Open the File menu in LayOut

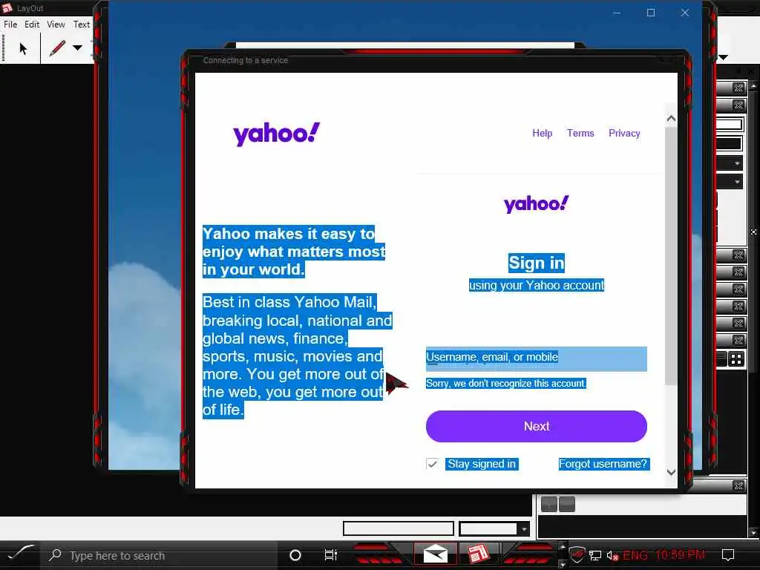[x=10, y=24]
